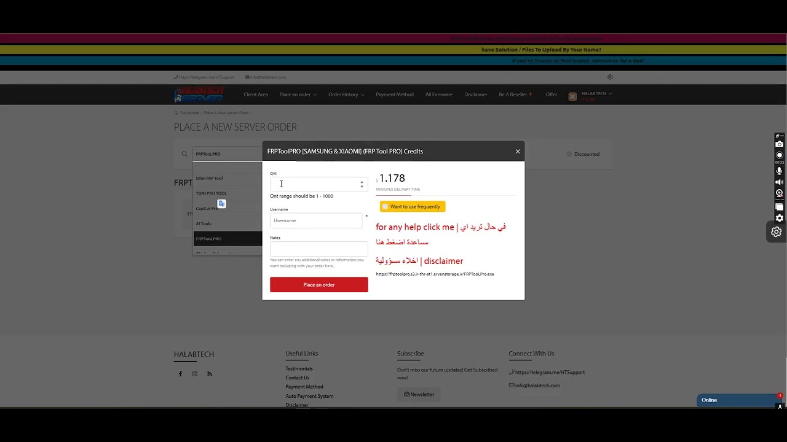Click the Place A New Server Order breadcrumb
This screenshot has width=787, height=442.
point(226,113)
